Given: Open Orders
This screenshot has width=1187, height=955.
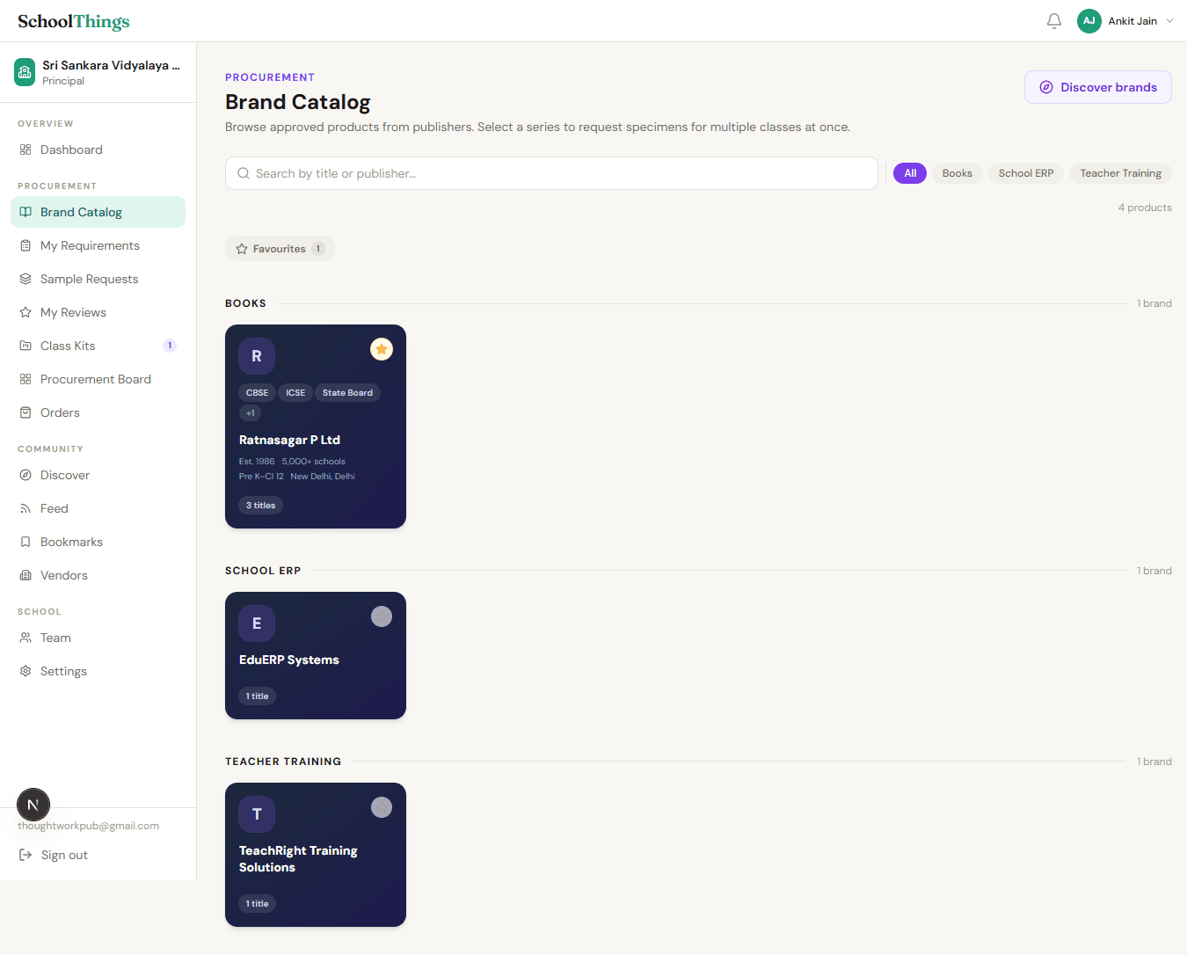Looking at the screenshot, I should (98, 412).
